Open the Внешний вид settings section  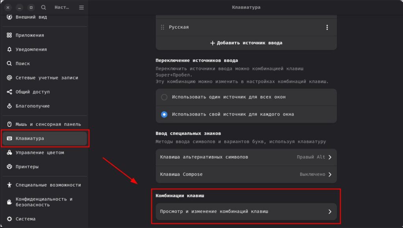45,17
